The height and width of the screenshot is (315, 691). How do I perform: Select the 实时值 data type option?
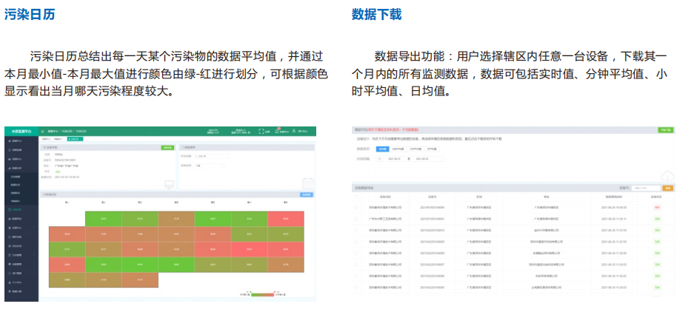(382, 149)
